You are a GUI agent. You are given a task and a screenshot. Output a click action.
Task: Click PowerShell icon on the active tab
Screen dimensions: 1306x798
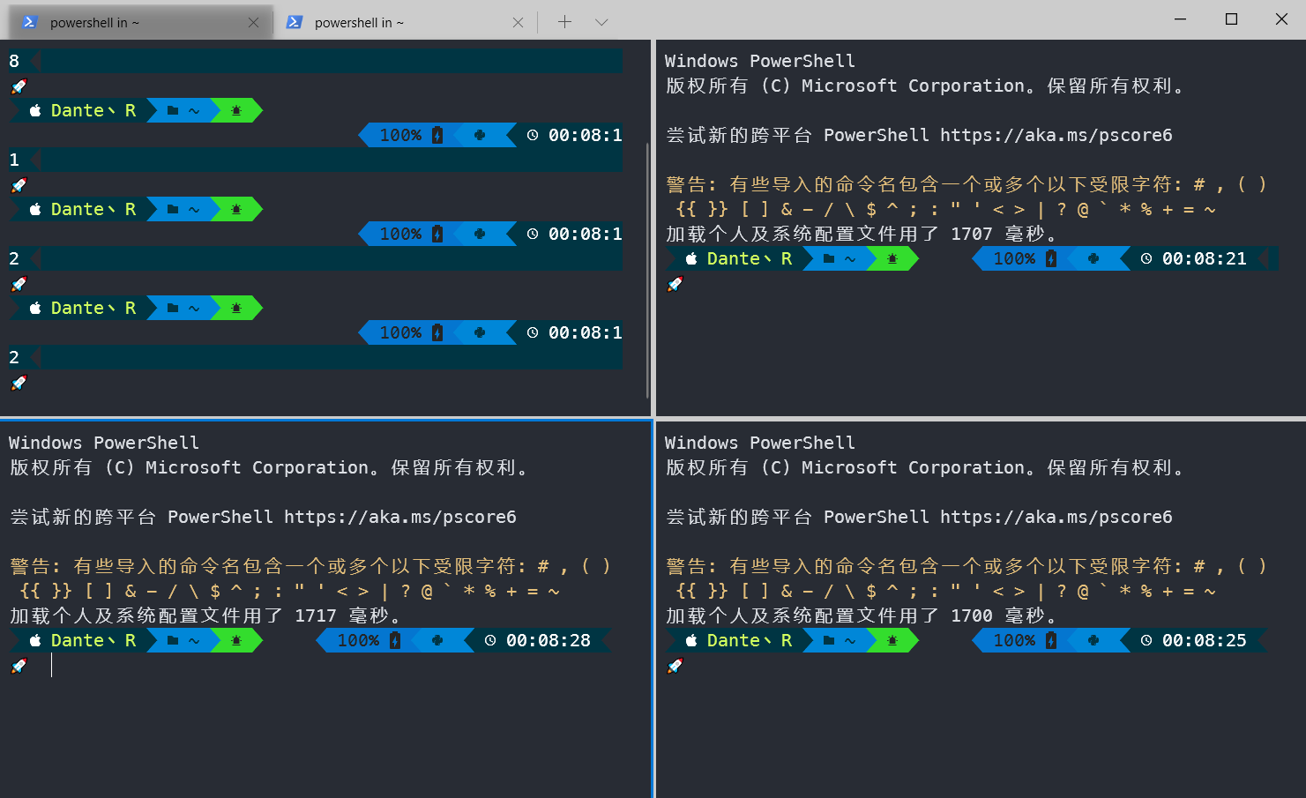(30, 22)
